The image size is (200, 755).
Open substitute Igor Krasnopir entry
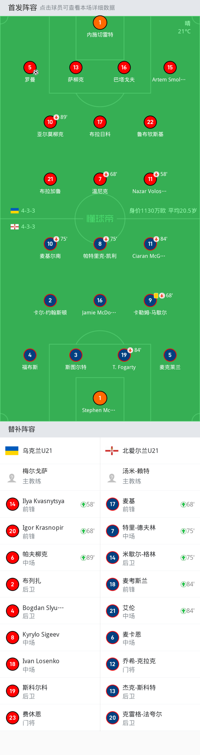point(50,531)
